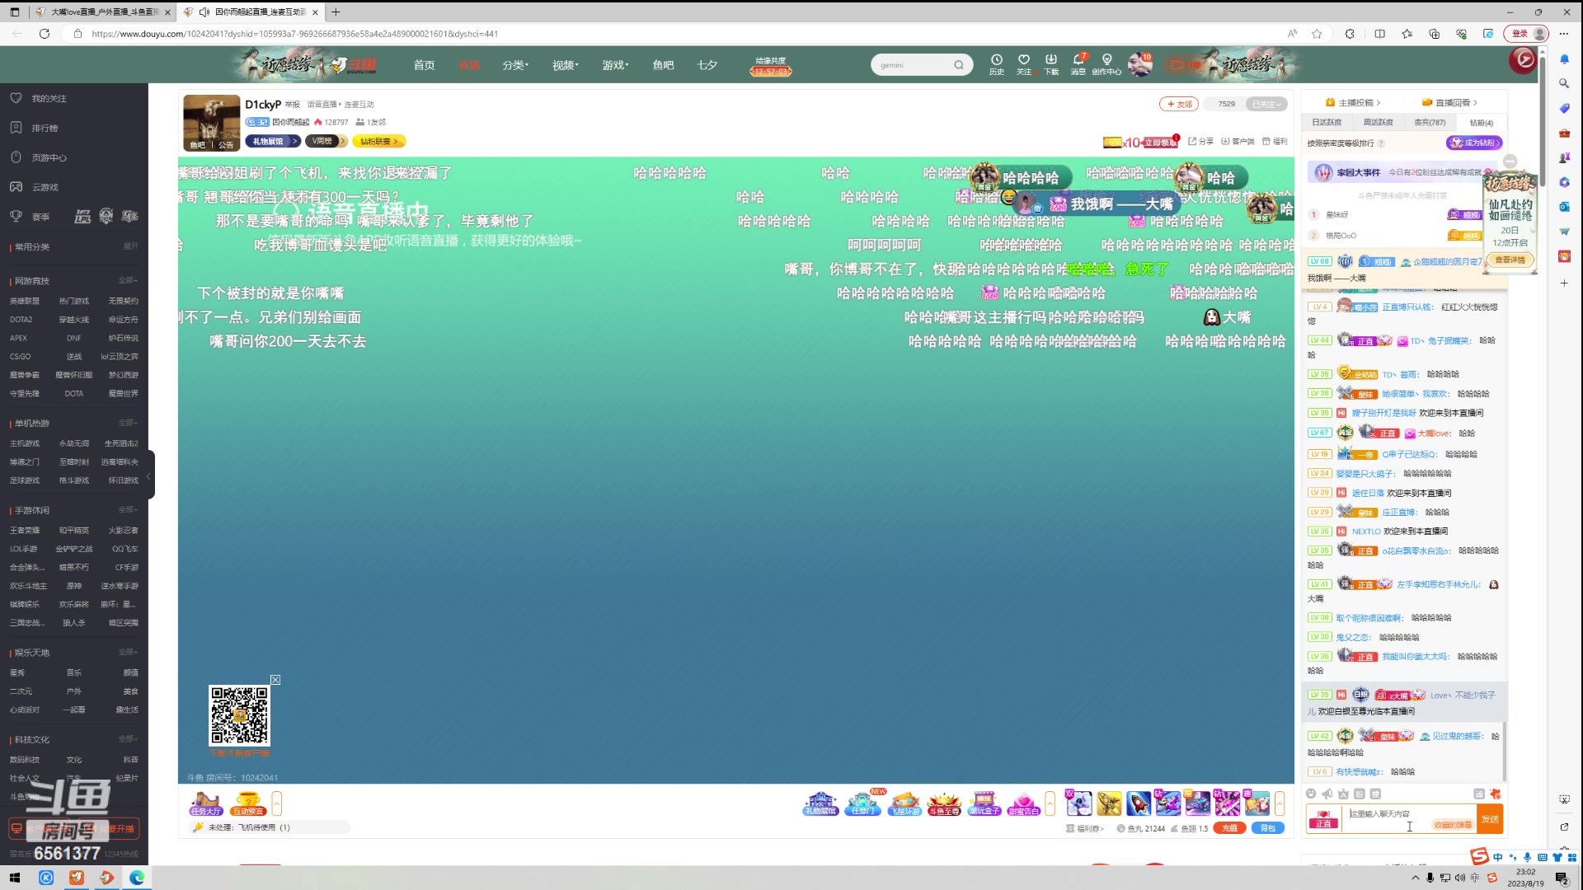Expand the task panel arrow next to 互动预言
This screenshot has height=890, width=1583.
(277, 803)
